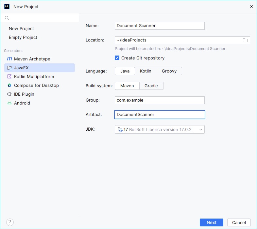Open help with the question mark icon

point(10,222)
